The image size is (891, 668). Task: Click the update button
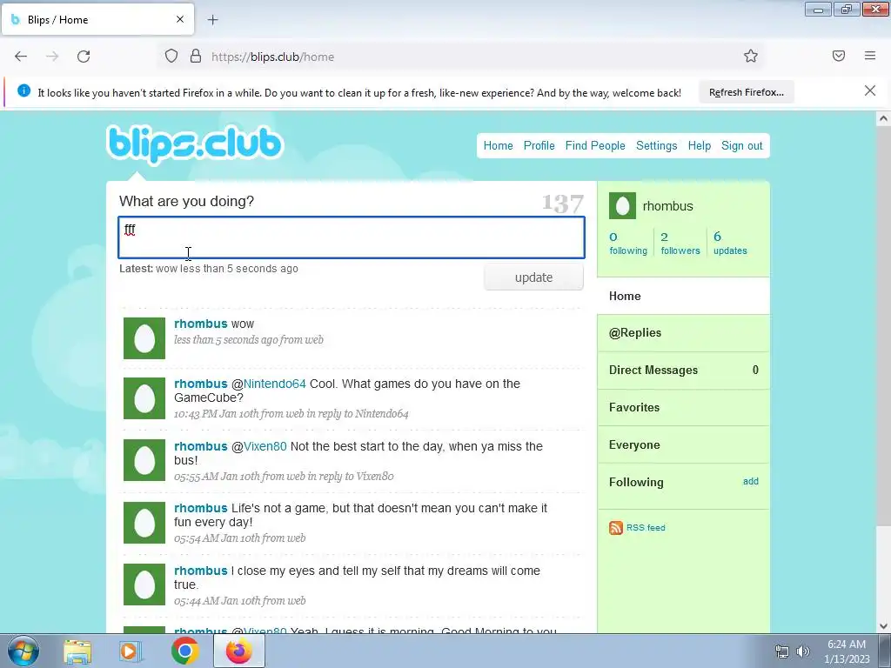point(533,277)
